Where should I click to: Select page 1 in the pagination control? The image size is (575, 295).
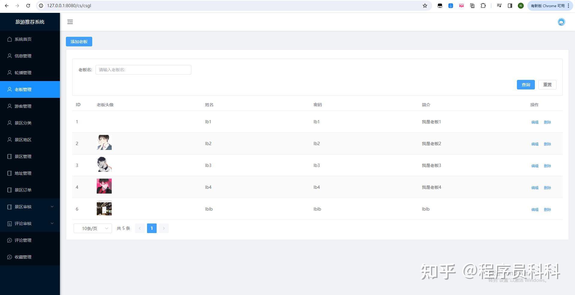[x=152, y=228]
